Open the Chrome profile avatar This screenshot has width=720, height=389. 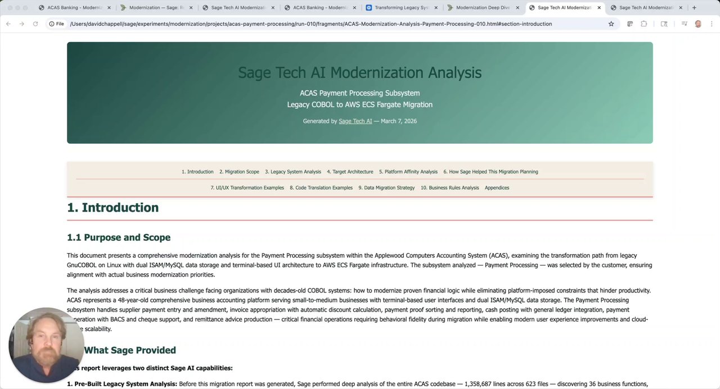[698, 24]
